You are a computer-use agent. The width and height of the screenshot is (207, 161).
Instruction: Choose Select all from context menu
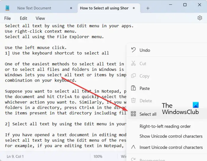pos(167,114)
